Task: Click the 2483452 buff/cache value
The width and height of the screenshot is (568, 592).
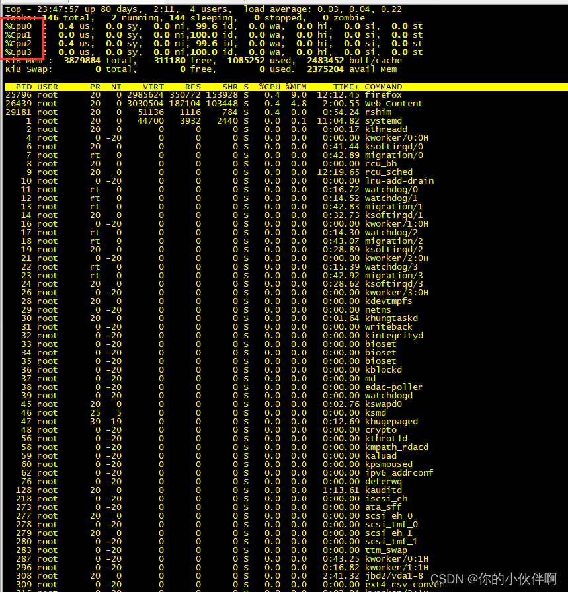Action: pyautogui.click(x=354, y=61)
